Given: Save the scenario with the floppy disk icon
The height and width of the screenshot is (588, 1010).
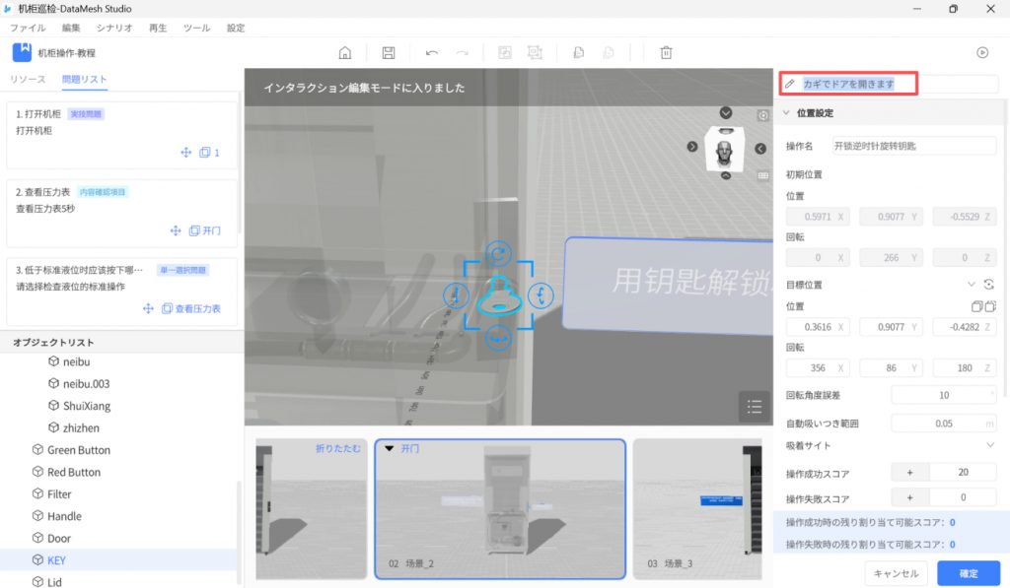Looking at the screenshot, I should [x=389, y=53].
